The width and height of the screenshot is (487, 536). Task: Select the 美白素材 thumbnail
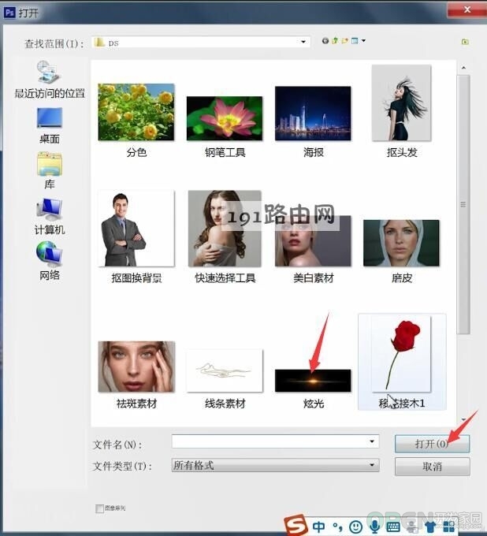point(313,241)
